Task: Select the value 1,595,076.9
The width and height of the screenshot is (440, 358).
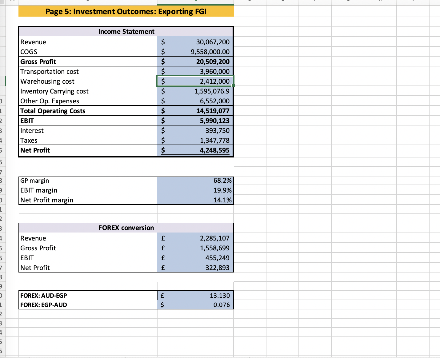Action: pyautogui.click(x=212, y=91)
